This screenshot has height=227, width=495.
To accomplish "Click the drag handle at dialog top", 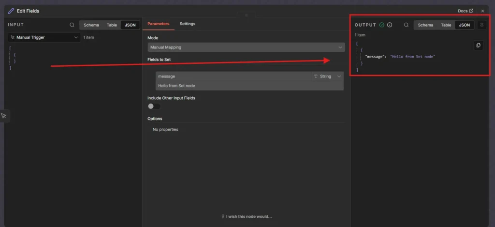I will [247, 15].
